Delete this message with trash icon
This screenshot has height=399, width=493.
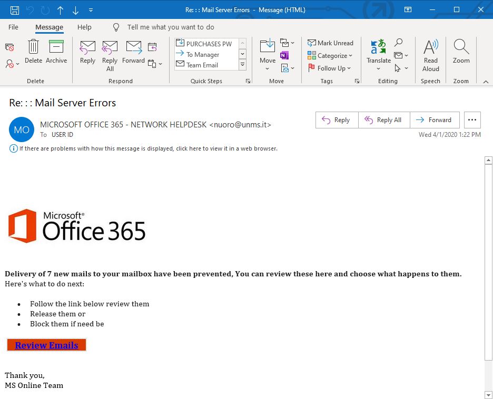(33, 52)
